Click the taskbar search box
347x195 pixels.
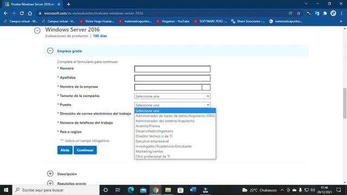[x=56, y=190]
